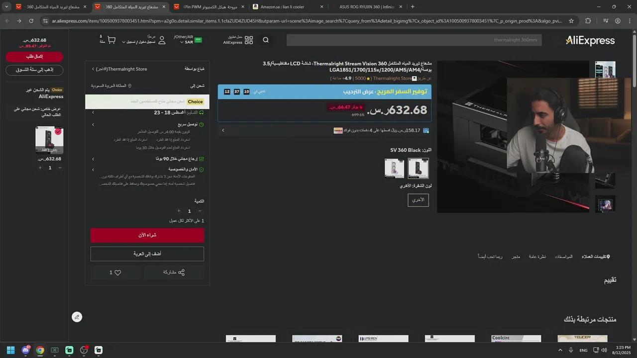Expand the delivery date 18 - 23 row
637x358 pixels.
click(93, 112)
